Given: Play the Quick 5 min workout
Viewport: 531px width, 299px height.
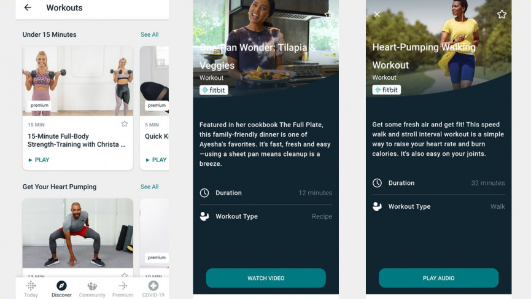Looking at the screenshot, I should click(x=156, y=160).
